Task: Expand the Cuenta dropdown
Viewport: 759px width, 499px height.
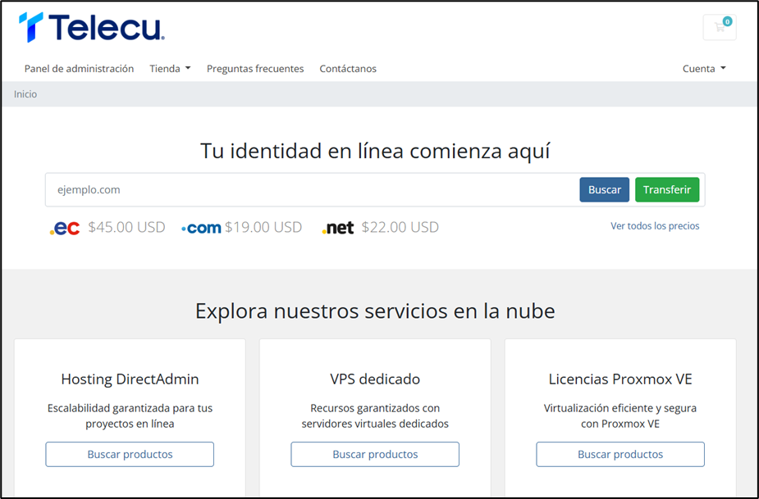Action: [x=704, y=69]
